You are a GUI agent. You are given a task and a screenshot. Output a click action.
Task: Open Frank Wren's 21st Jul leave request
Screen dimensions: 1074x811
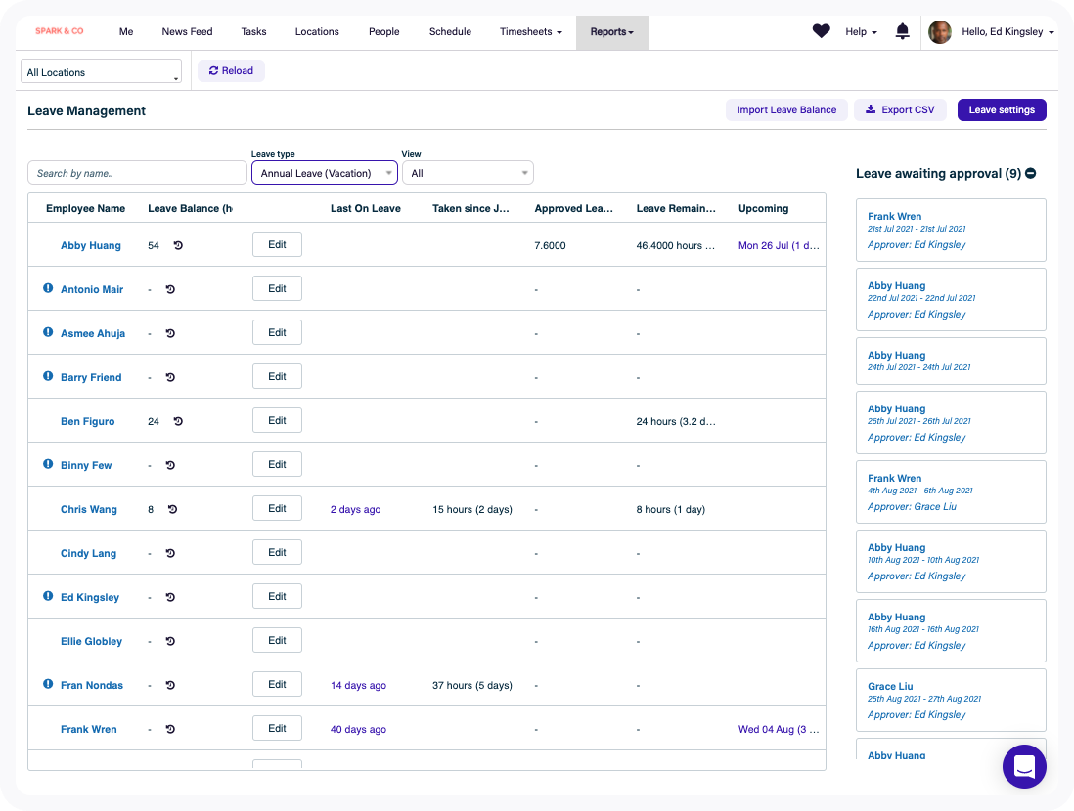click(950, 230)
